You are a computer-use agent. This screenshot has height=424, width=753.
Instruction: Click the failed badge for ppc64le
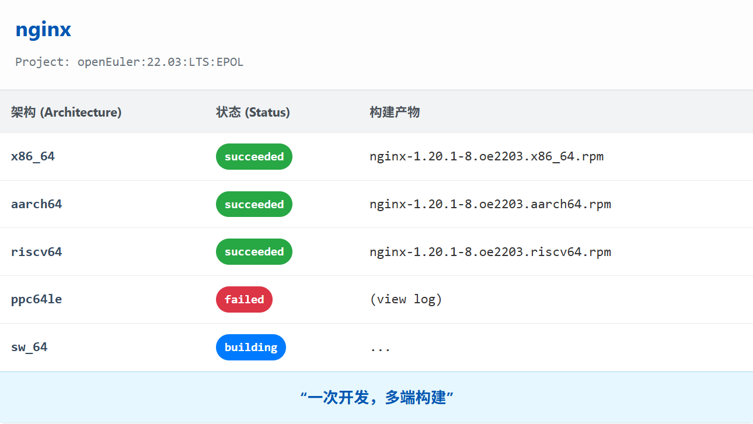point(244,299)
